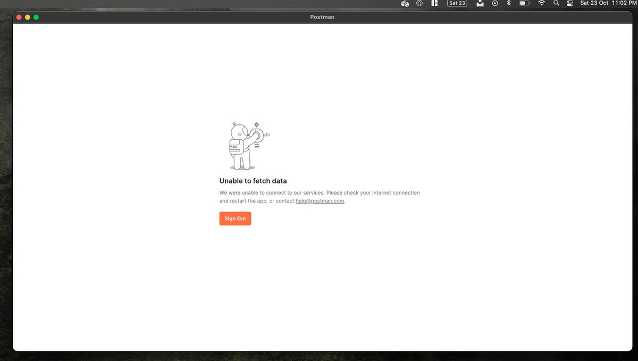This screenshot has height=361, width=638.
Task: Click the 'We were unable to connect' message
Action: (x=320, y=197)
